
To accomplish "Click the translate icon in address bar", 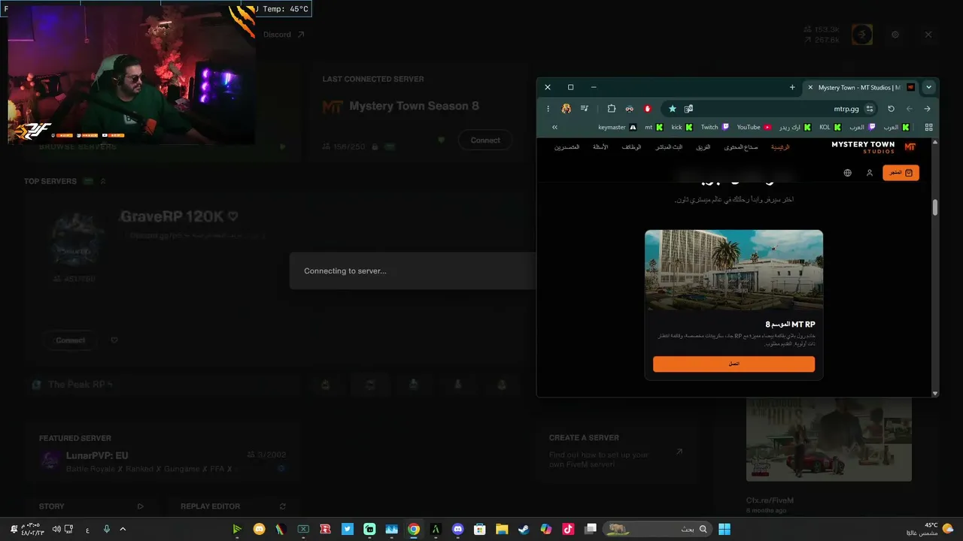I will 688,109.
